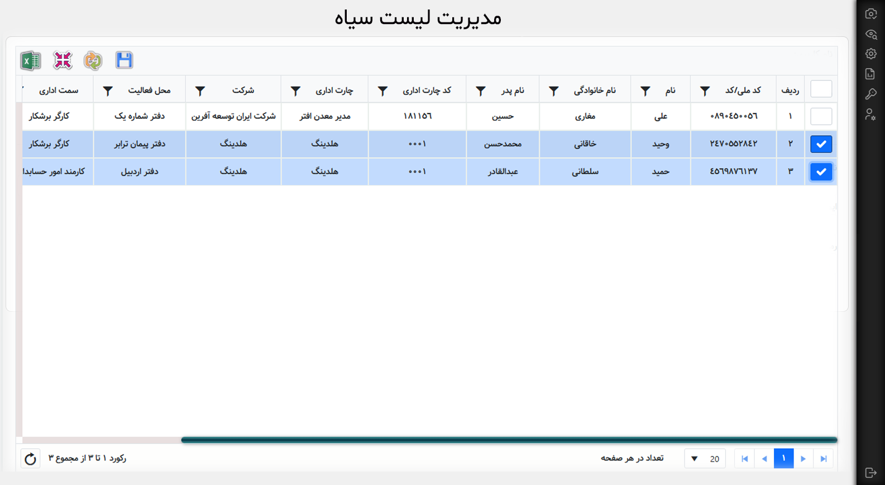The image size is (885, 485).
Task: Sort by the نام پدر column header
Action: pyautogui.click(x=512, y=91)
